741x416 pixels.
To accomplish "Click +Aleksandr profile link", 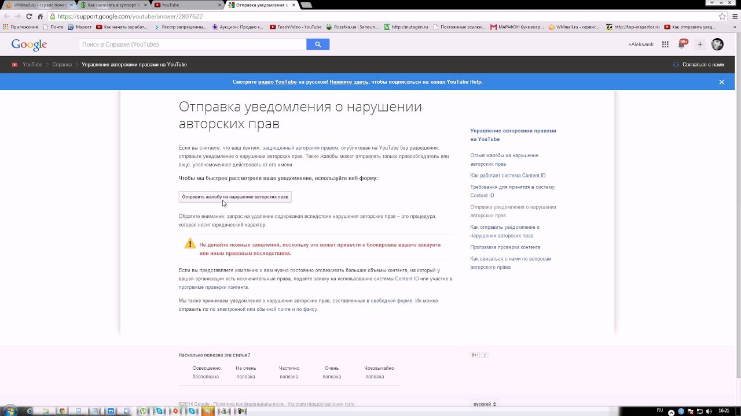I will pyautogui.click(x=641, y=44).
